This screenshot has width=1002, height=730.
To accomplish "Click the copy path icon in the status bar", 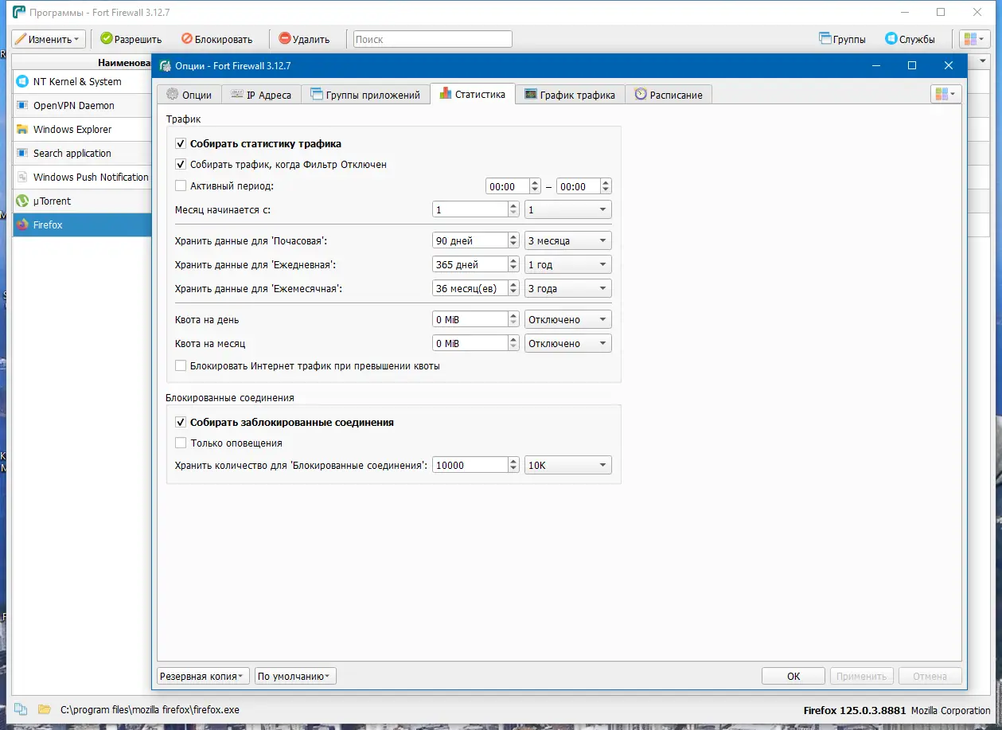I will coord(21,709).
